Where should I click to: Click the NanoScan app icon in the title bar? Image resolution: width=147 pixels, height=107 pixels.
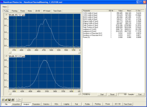pyautogui.click(x=2, y=2)
